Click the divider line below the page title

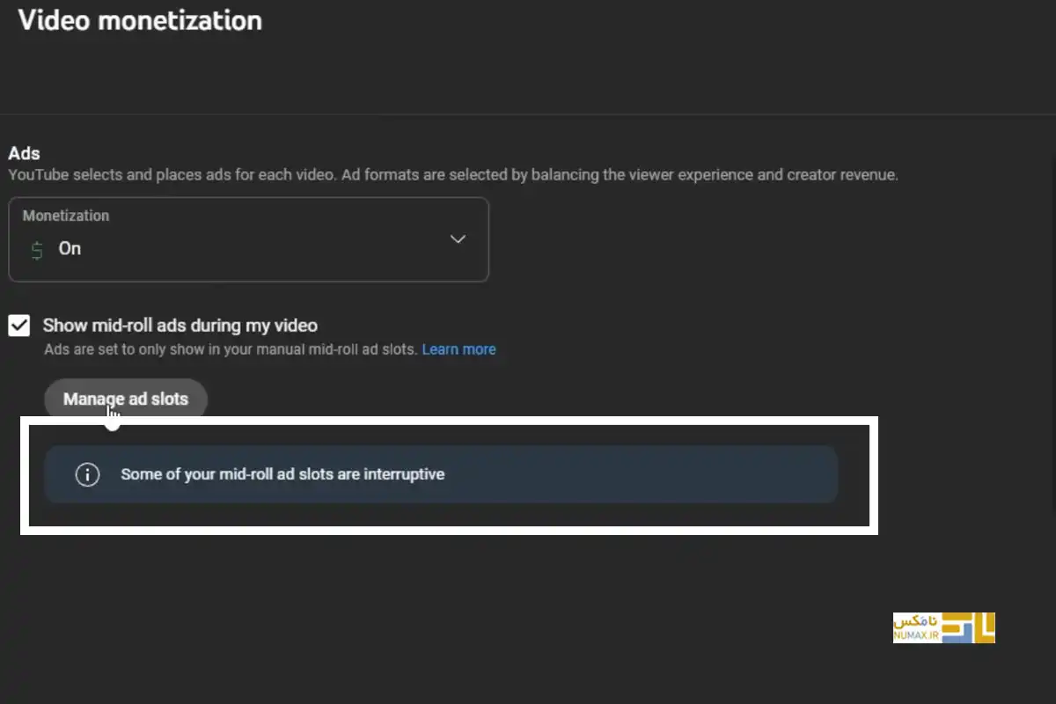coord(528,114)
